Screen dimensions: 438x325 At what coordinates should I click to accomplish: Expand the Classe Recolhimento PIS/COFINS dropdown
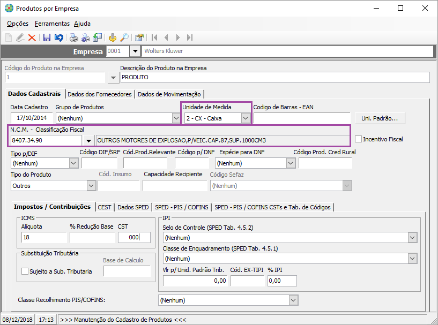[293, 300]
